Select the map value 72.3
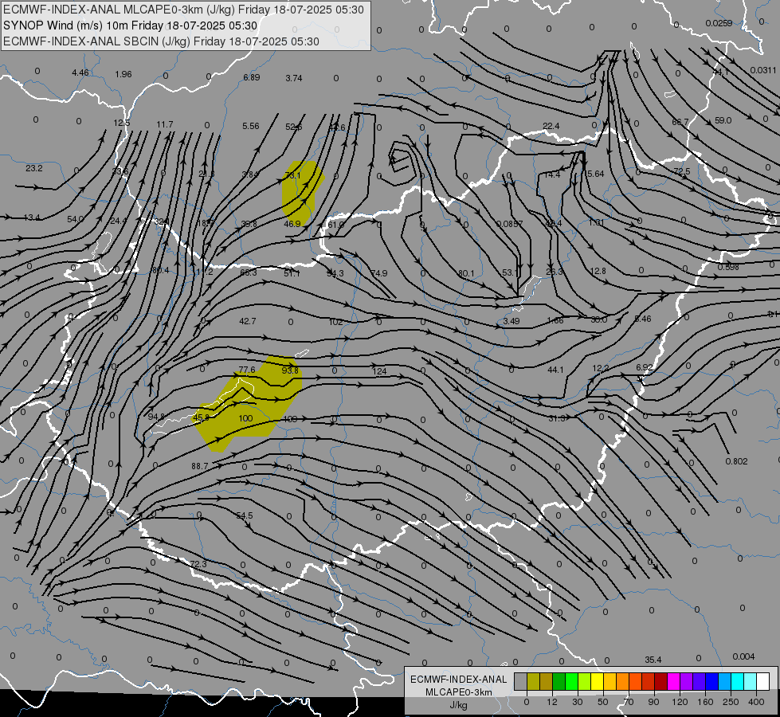 click(x=198, y=564)
